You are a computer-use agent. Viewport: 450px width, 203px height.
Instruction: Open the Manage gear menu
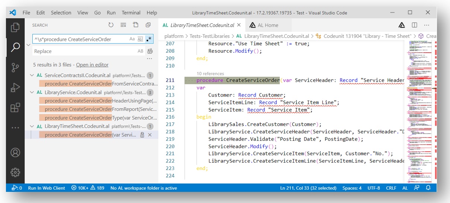click(x=15, y=173)
